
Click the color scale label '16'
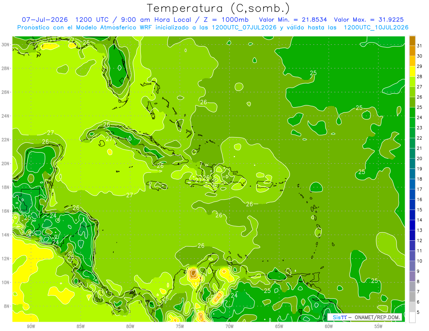pos(420,199)
